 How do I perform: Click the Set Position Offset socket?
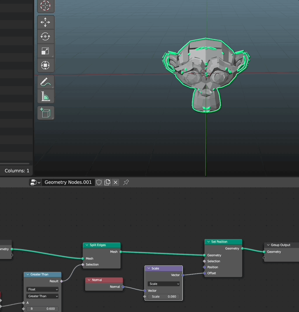(x=204, y=273)
